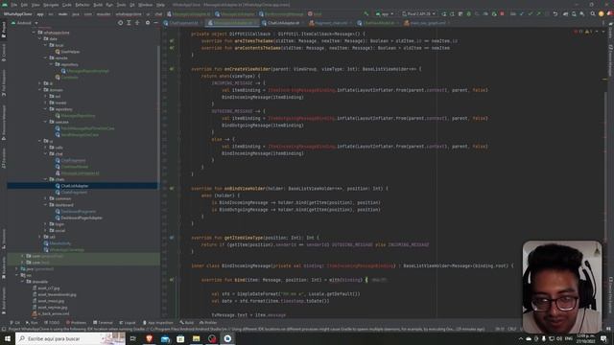The image size is (614, 345).
Task: Click the Task View taskbar icon
Action: (x=133, y=338)
